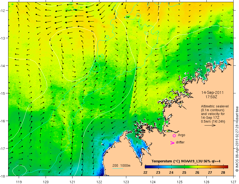This screenshot has height=184, width=239.
Task: Click latitude axis label "-16"
Action: pyautogui.click(x=3, y=121)
